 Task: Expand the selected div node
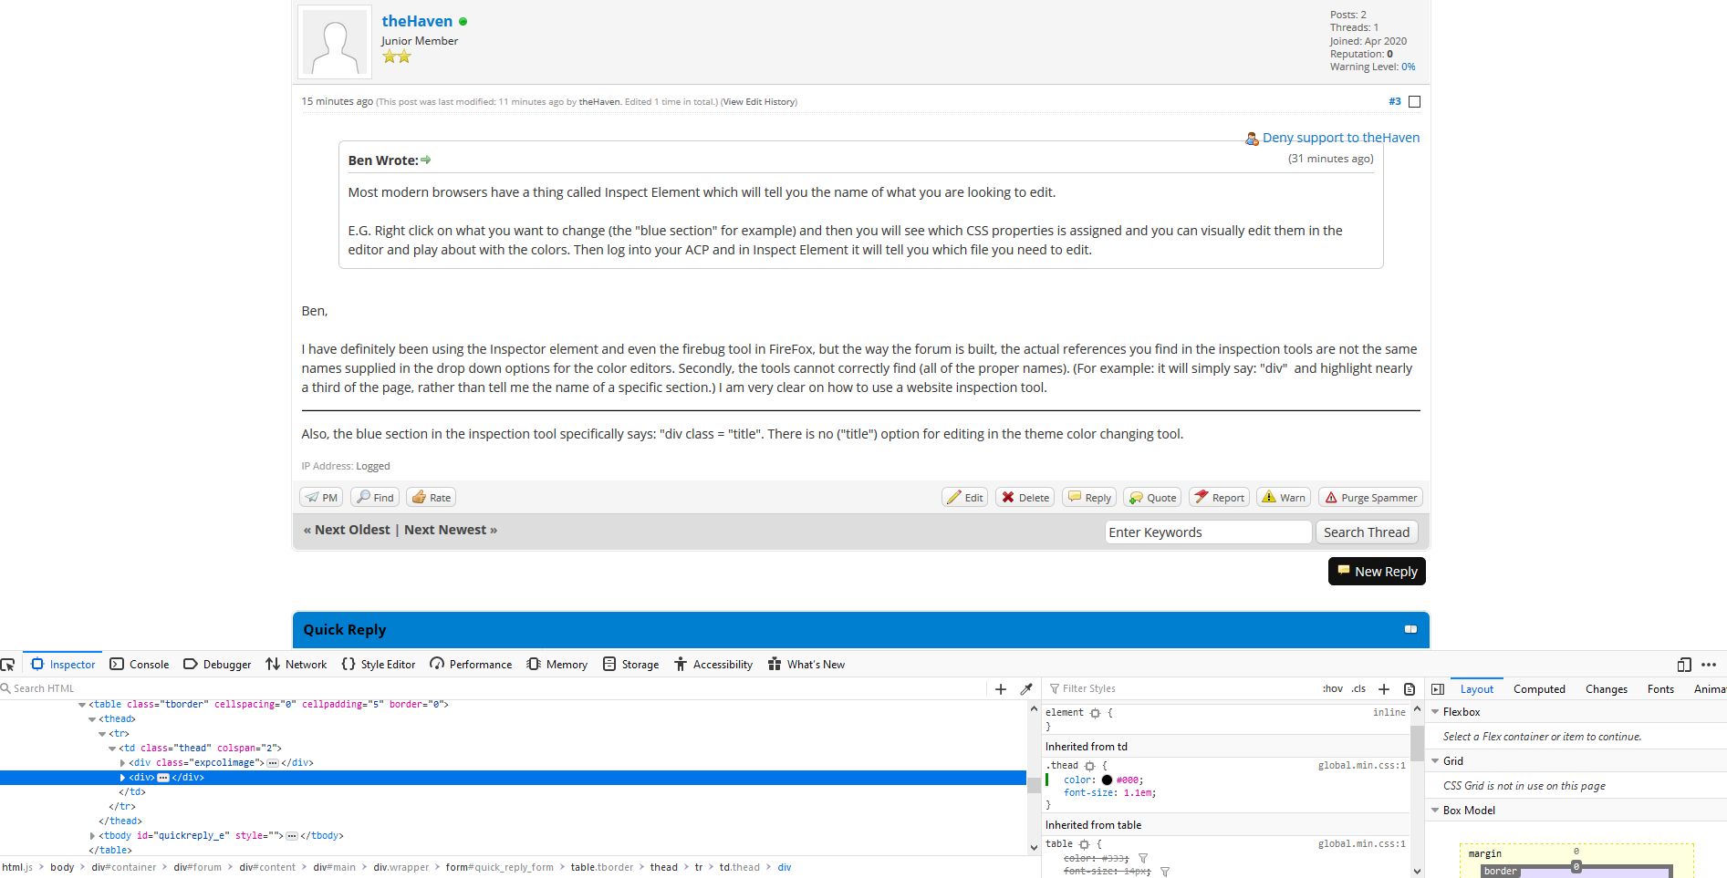point(122,778)
